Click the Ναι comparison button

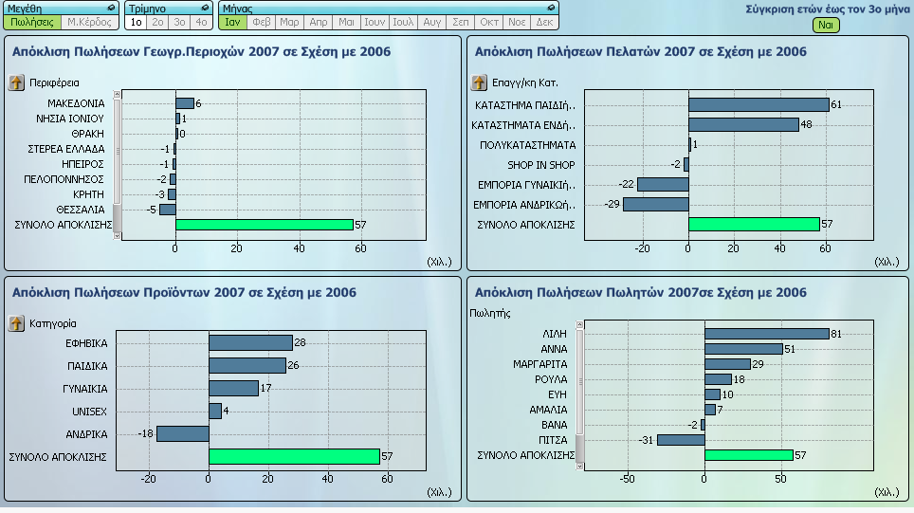(x=826, y=25)
